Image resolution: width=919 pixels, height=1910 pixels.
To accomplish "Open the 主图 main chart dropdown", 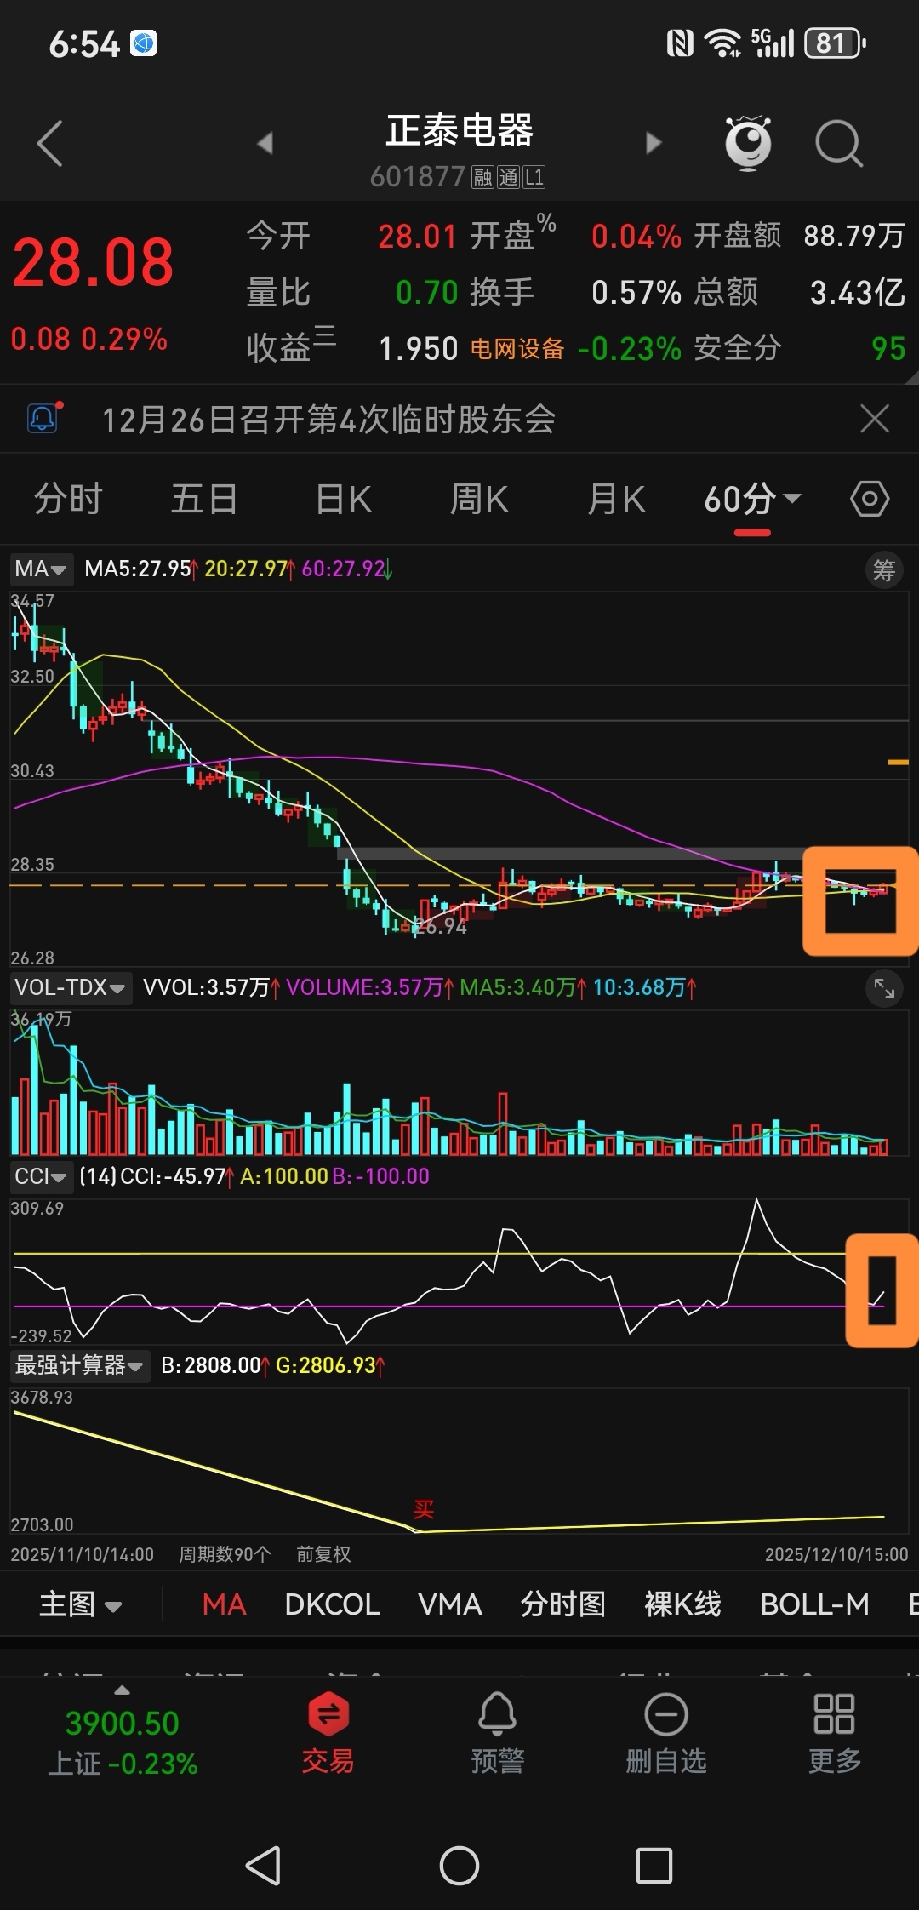I will pyautogui.click(x=81, y=1604).
